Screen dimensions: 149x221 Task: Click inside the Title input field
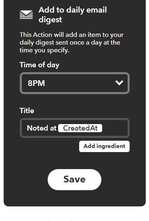(x=75, y=128)
